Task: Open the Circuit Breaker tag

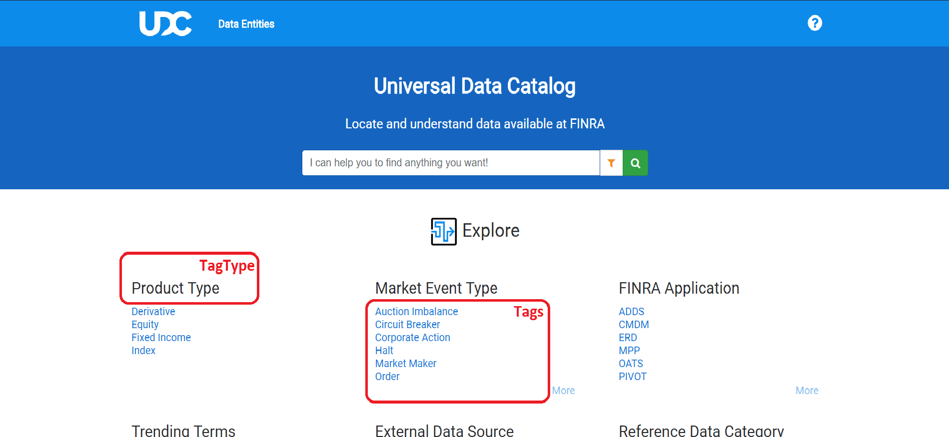Action: tap(408, 325)
